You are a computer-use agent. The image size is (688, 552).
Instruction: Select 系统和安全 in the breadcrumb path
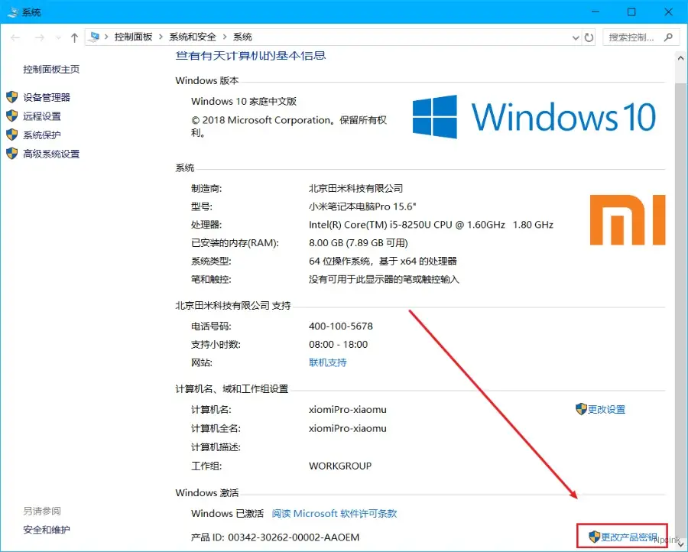[193, 37]
